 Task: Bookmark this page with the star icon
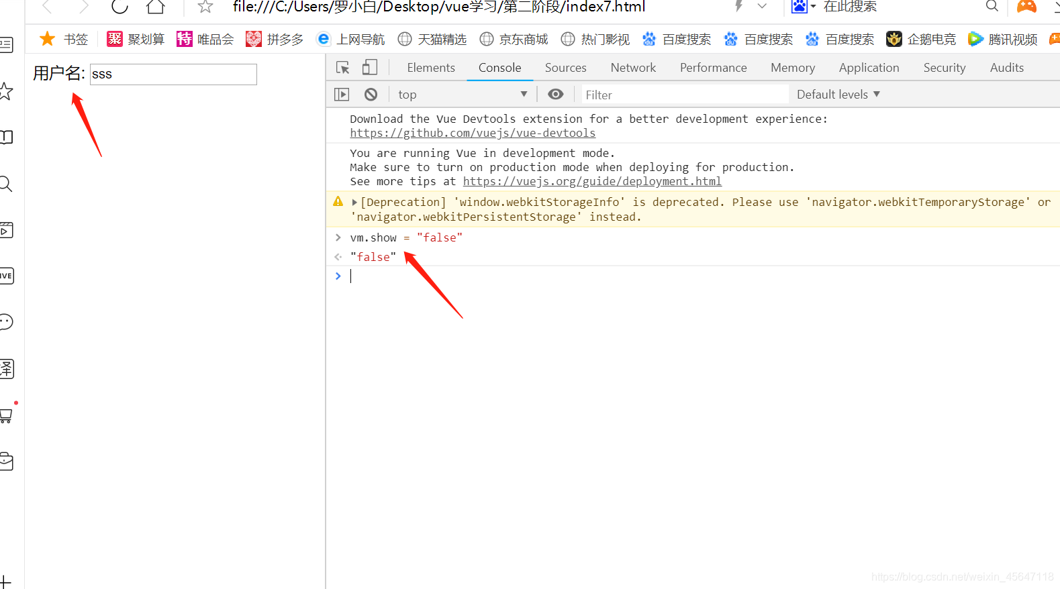(205, 7)
